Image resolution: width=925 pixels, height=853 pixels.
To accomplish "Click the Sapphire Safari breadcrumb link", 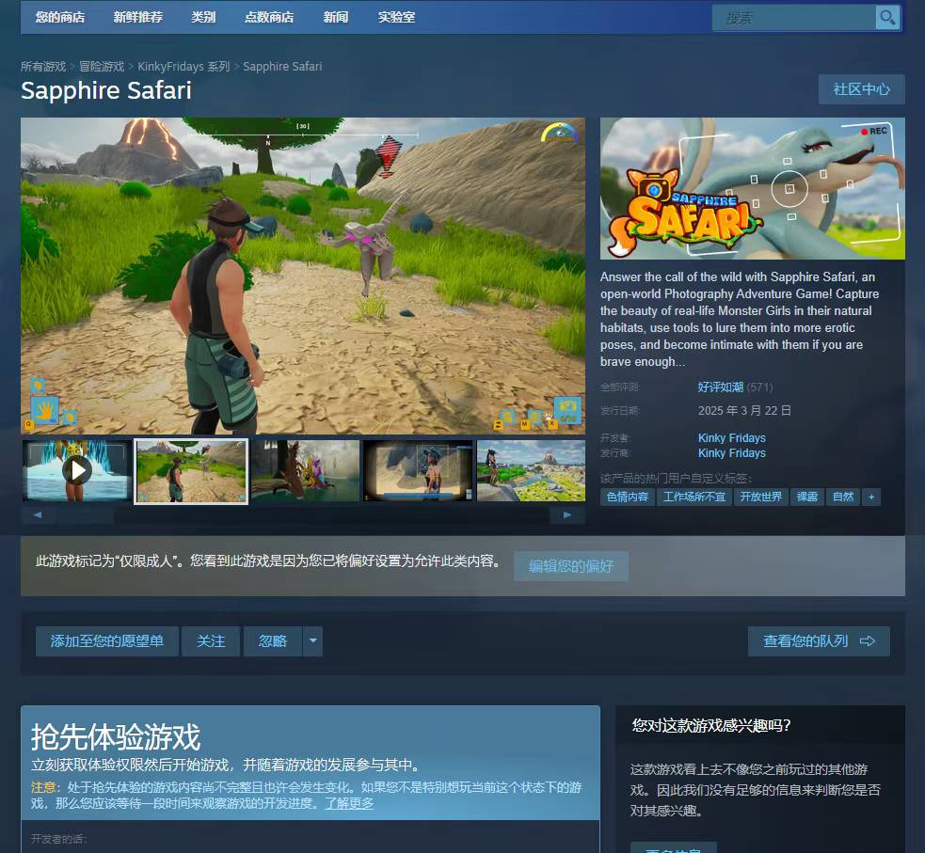I will [x=282, y=67].
